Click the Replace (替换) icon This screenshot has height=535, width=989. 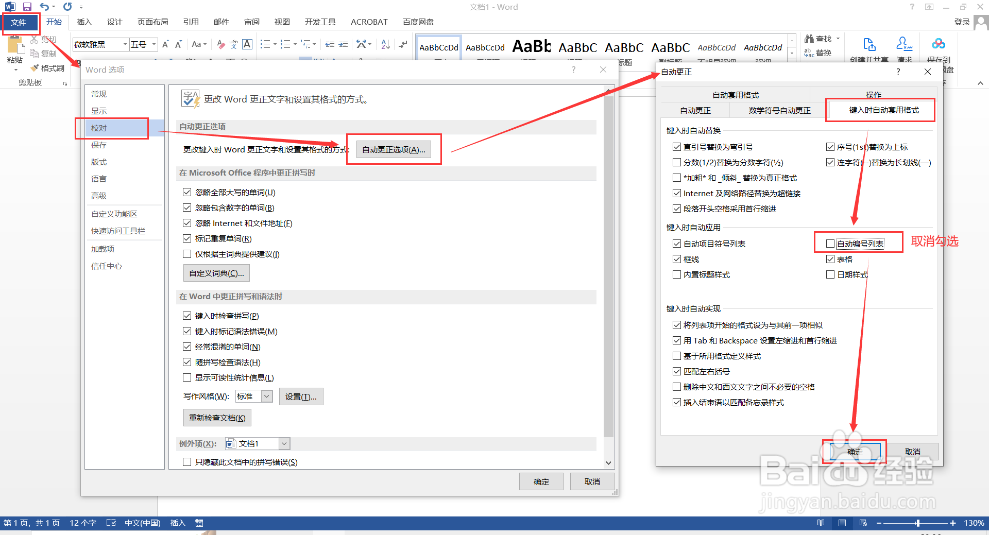(x=809, y=53)
